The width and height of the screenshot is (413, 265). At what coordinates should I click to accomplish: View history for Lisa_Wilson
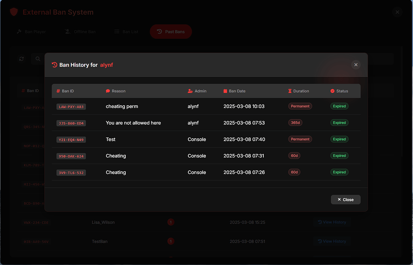332,222
